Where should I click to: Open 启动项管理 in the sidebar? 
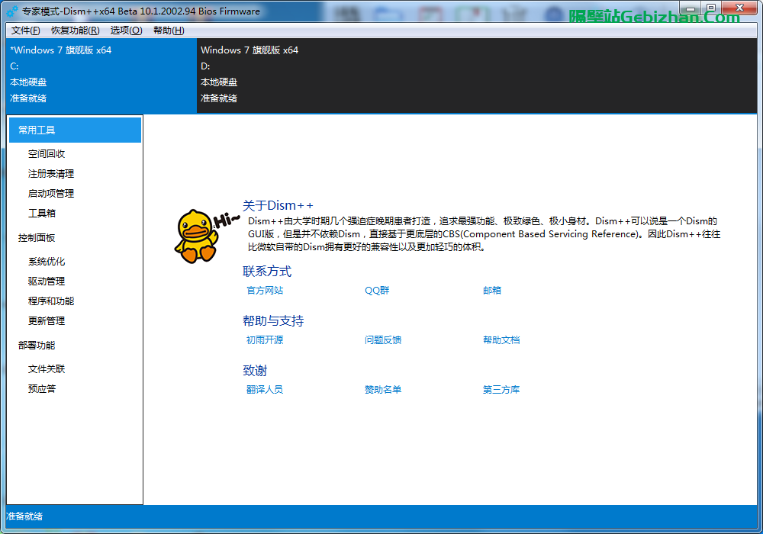[x=51, y=194]
